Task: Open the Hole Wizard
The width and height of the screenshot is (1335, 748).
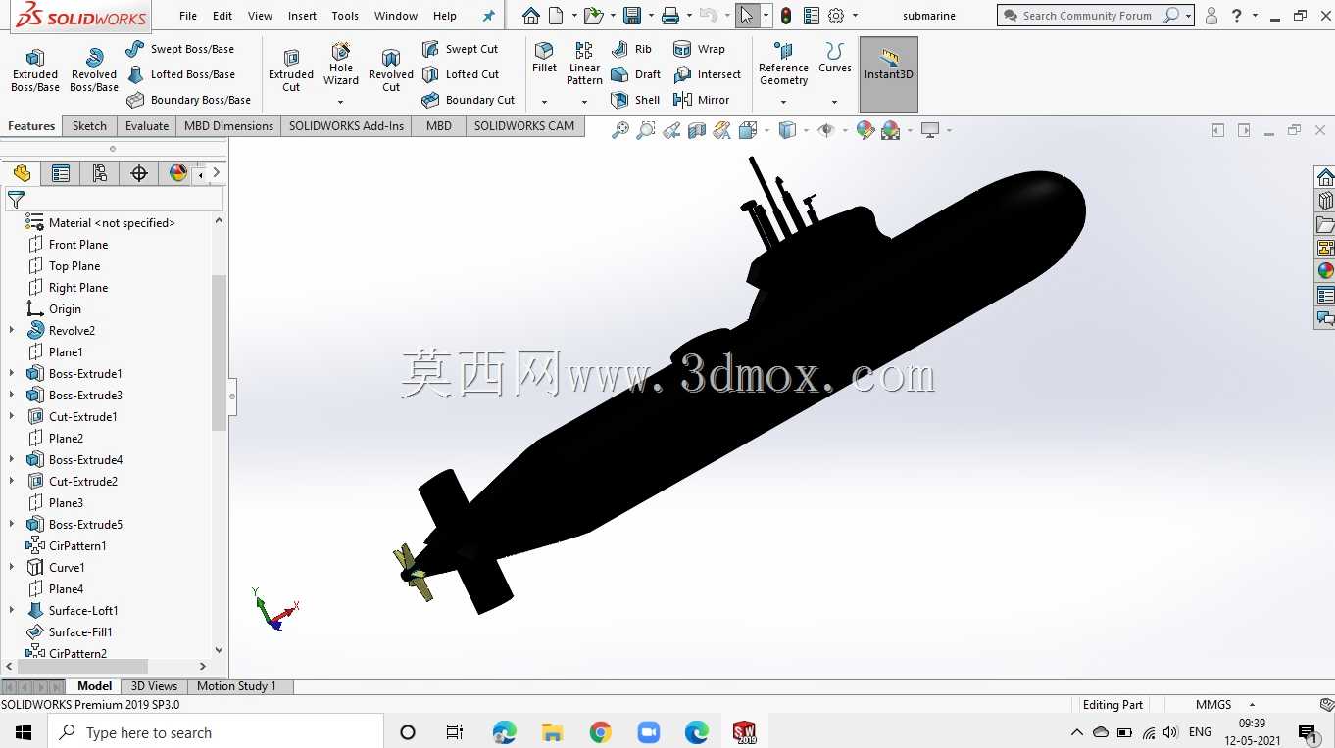Action: coord(341,65)
